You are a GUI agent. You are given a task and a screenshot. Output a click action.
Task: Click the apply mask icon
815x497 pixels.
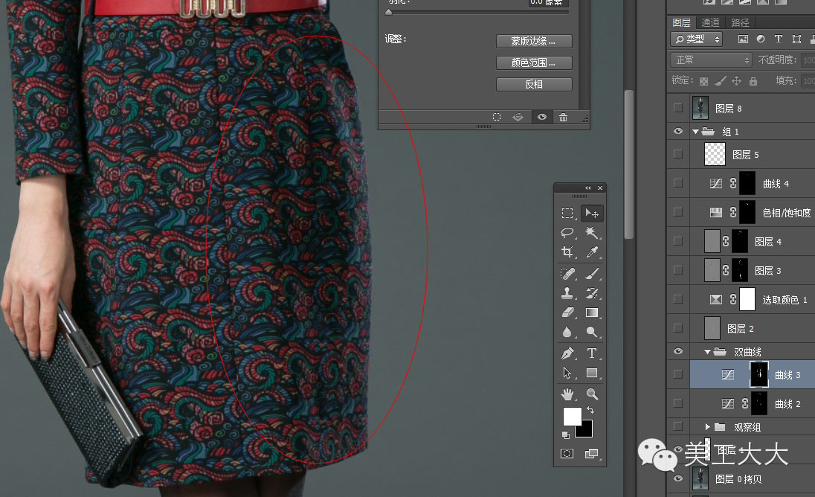pos(518,117)
